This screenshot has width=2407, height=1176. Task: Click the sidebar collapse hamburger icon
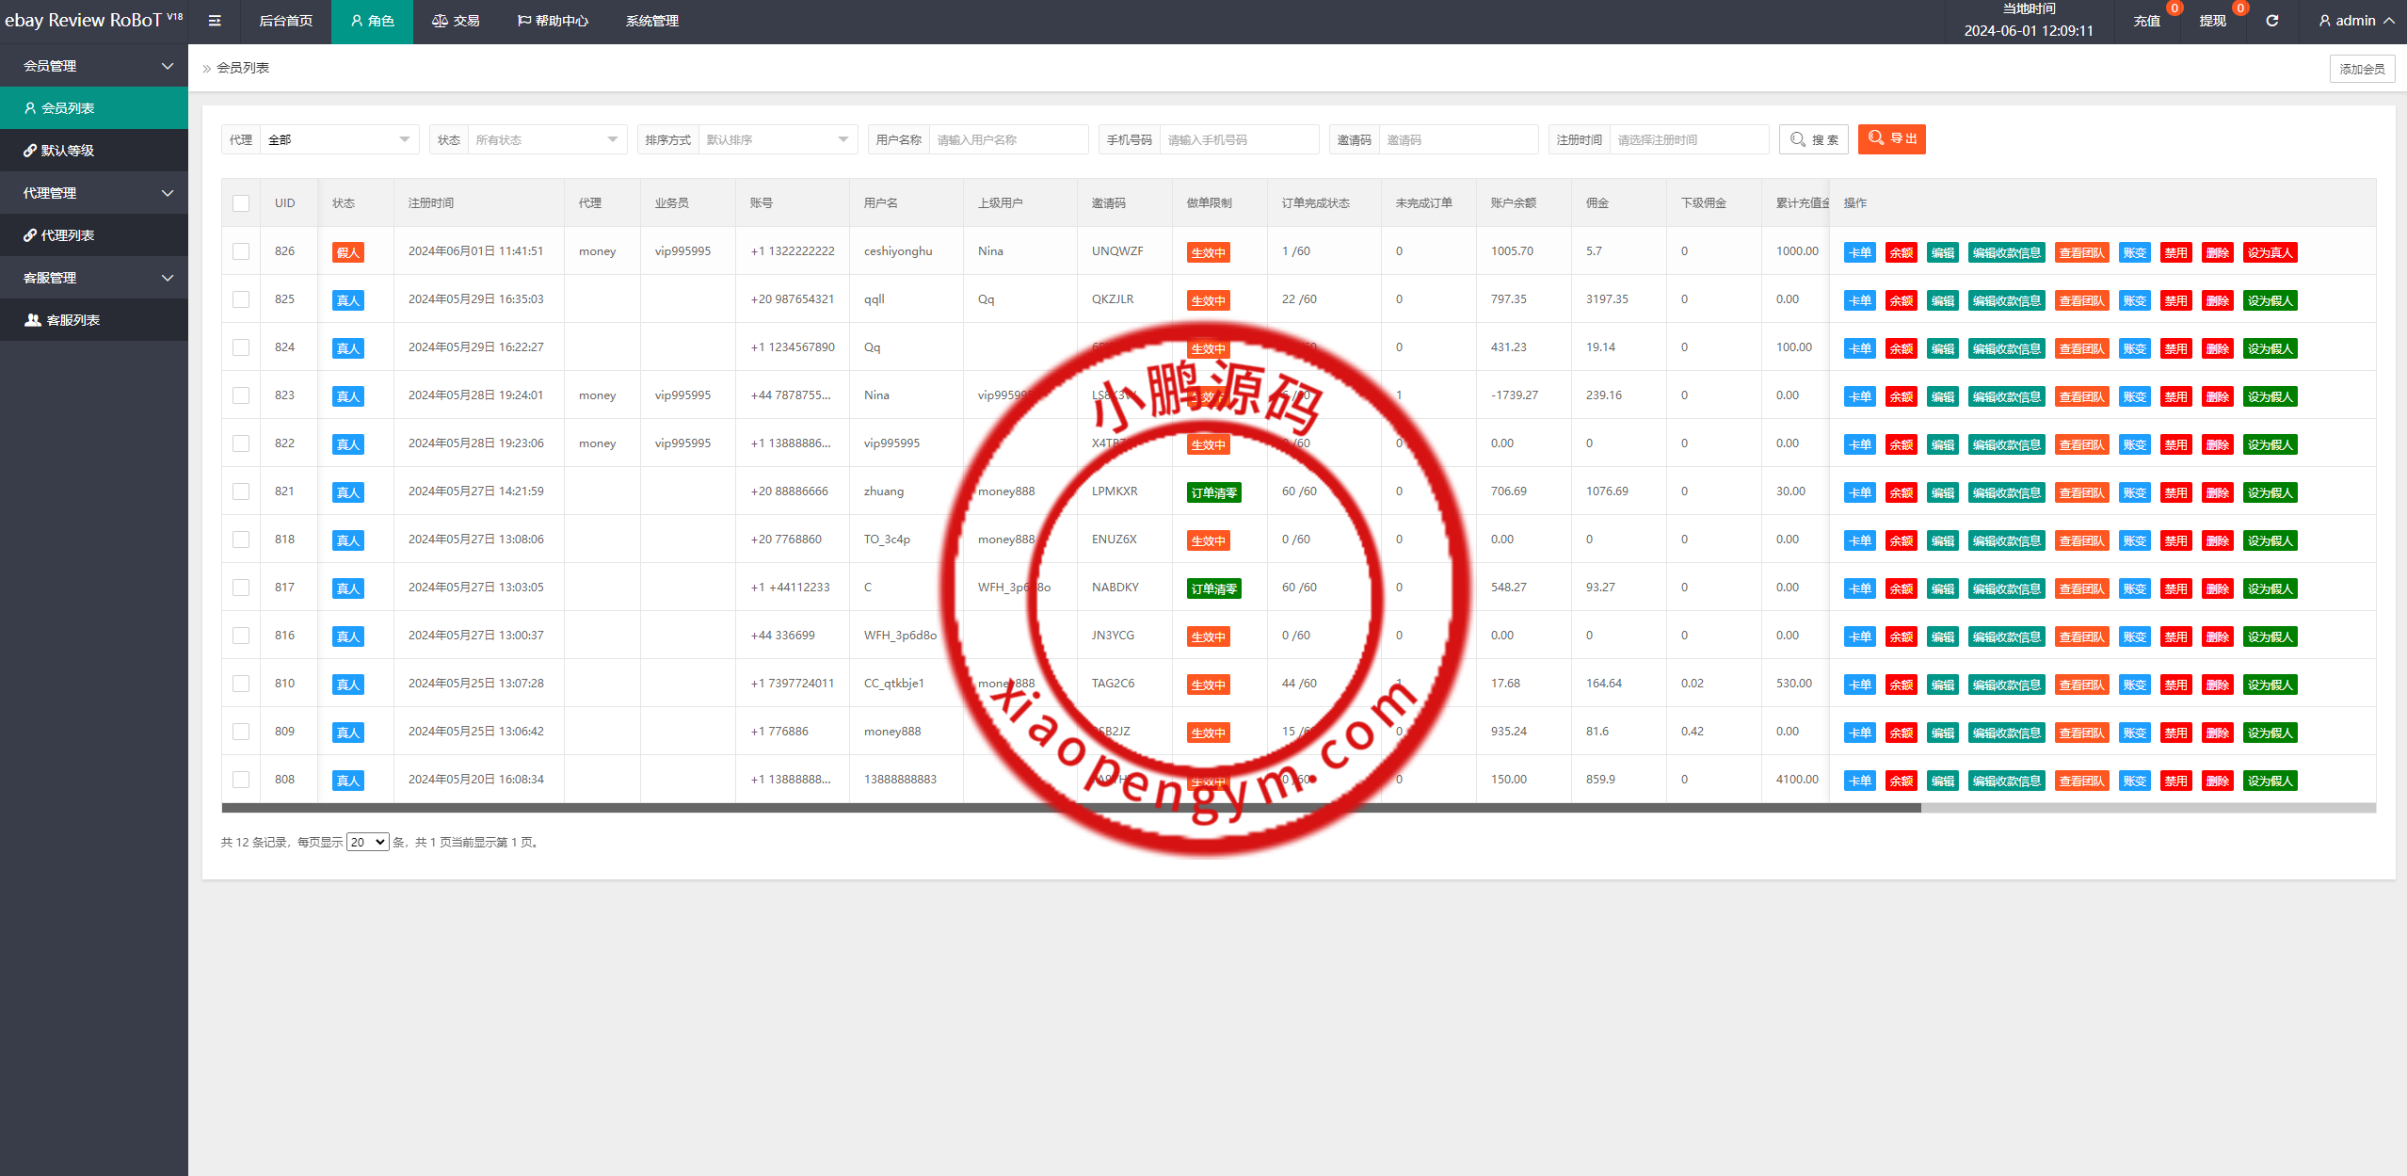(x=215, y=21)
